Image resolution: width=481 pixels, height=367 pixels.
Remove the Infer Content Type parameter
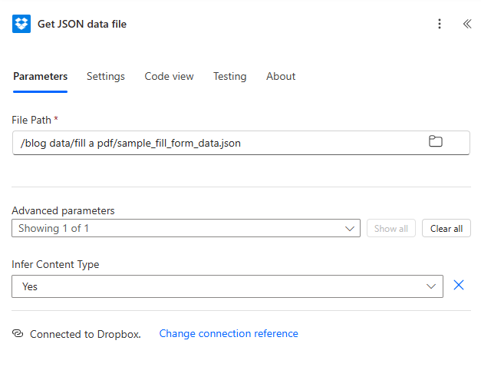point(459,286)
